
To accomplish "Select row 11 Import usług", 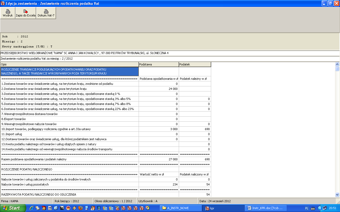I will pos(69,134).
